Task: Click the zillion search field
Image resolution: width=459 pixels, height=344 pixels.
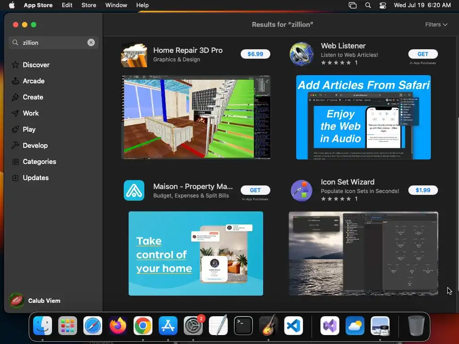Action: (x=53, y=43)
